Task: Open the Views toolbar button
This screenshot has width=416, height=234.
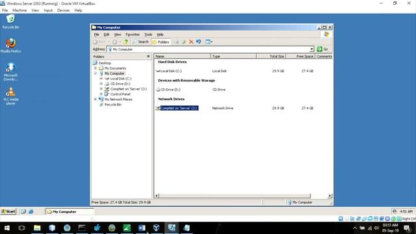Action: tap(209, 42)
